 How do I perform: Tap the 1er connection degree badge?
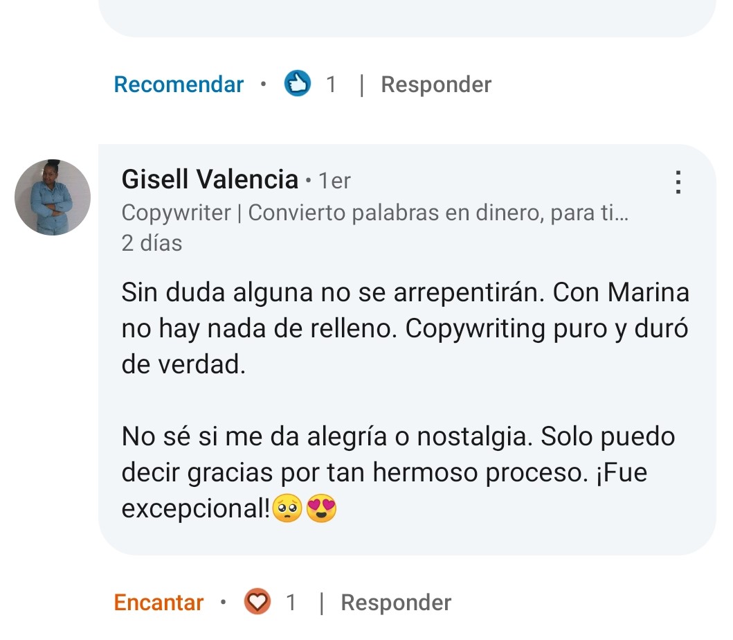pos(334,181)
